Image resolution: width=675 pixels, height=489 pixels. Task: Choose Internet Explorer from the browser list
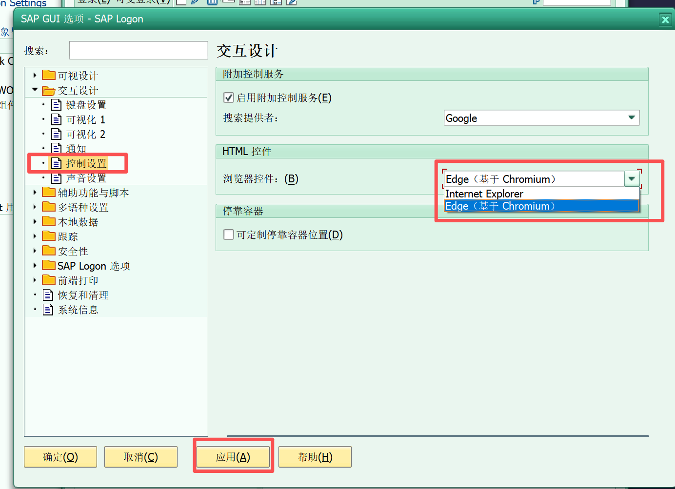[541, 194]
